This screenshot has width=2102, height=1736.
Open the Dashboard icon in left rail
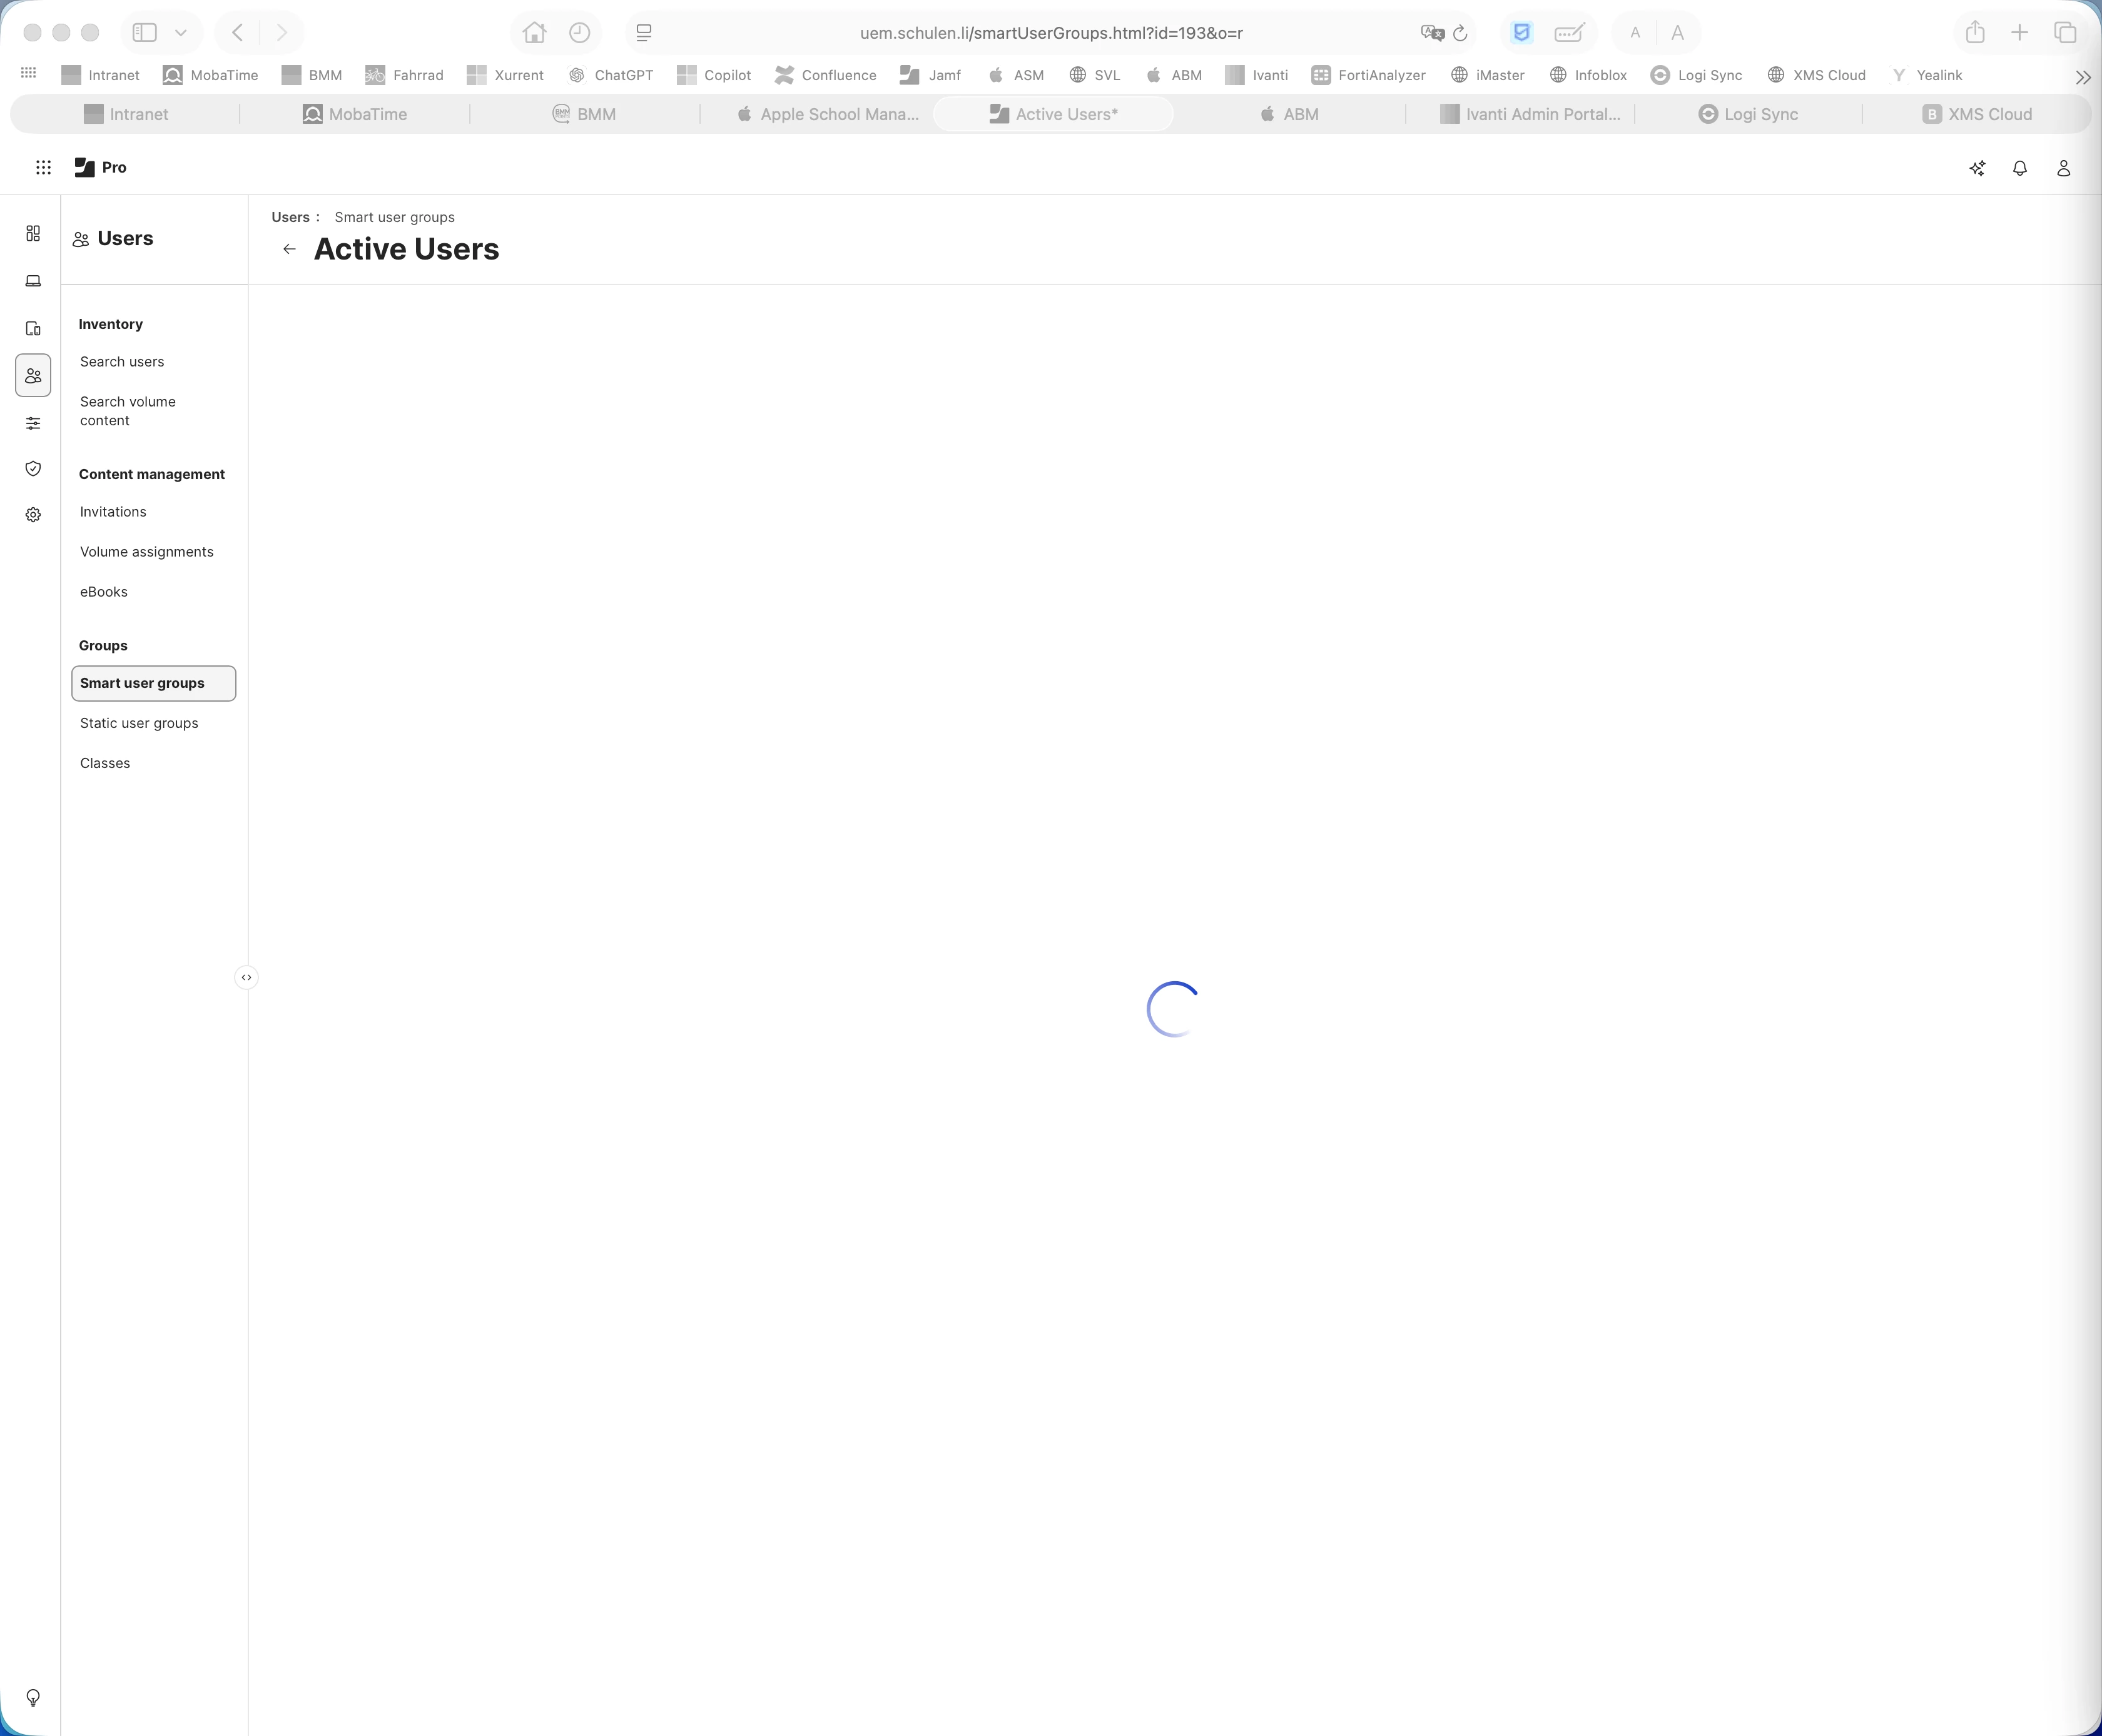point(33,233)
